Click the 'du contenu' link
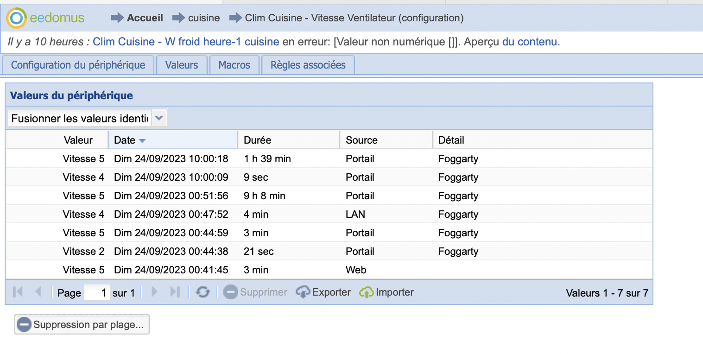 [530, 42]
